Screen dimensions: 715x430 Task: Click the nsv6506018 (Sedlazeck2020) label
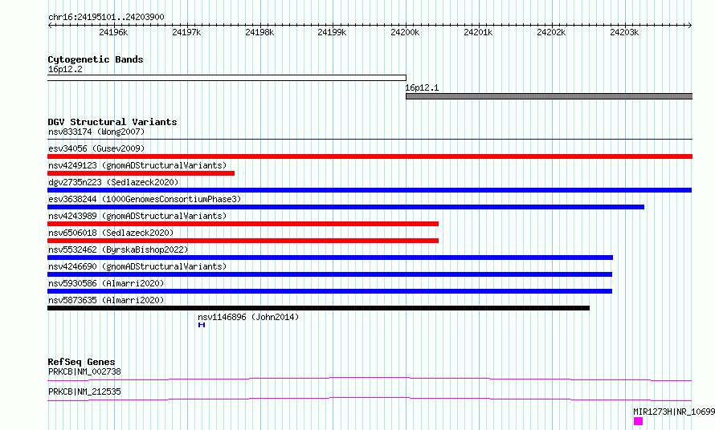111,233
